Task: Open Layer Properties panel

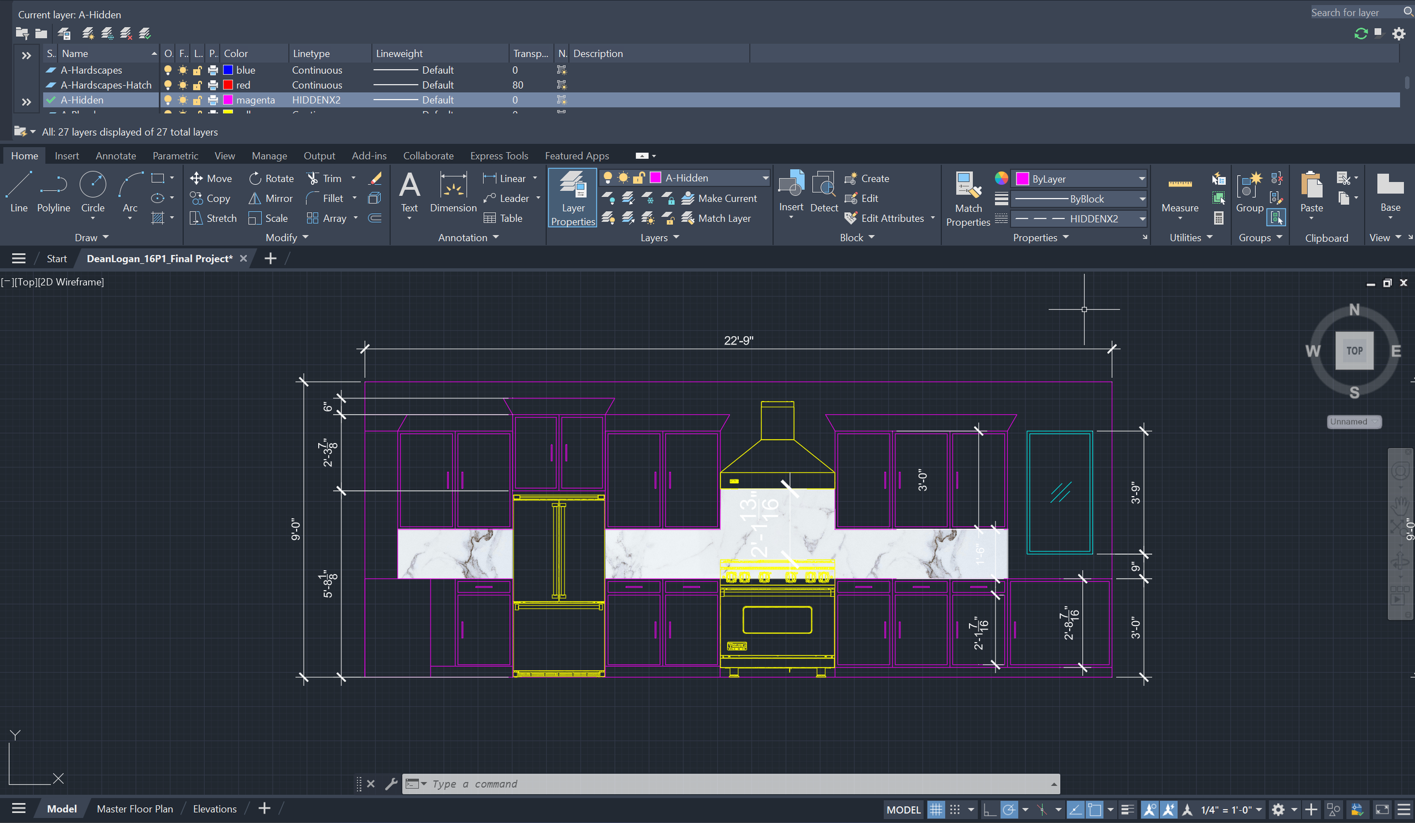Action: [573, 198]
